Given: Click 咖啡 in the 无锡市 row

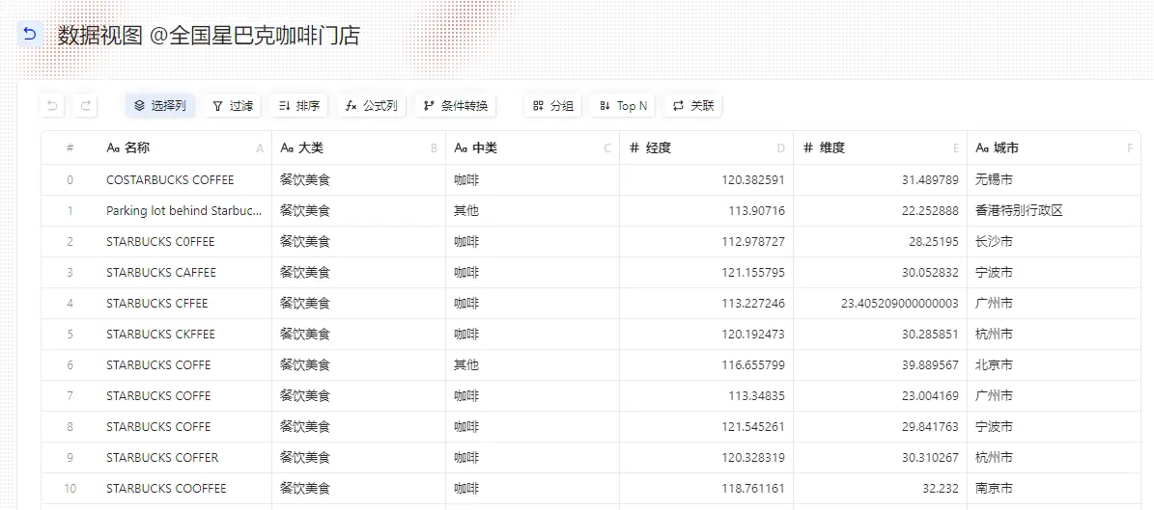Looking at the screenshot, I should [x=466, y=180].
